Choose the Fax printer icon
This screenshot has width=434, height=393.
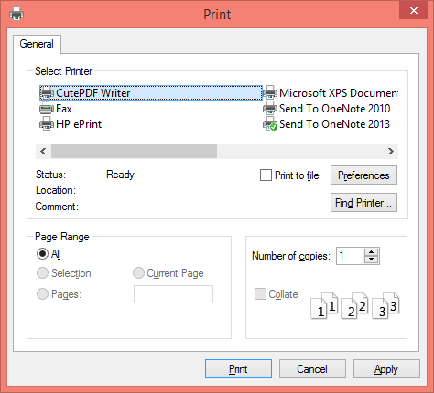(x=47, y=109)
